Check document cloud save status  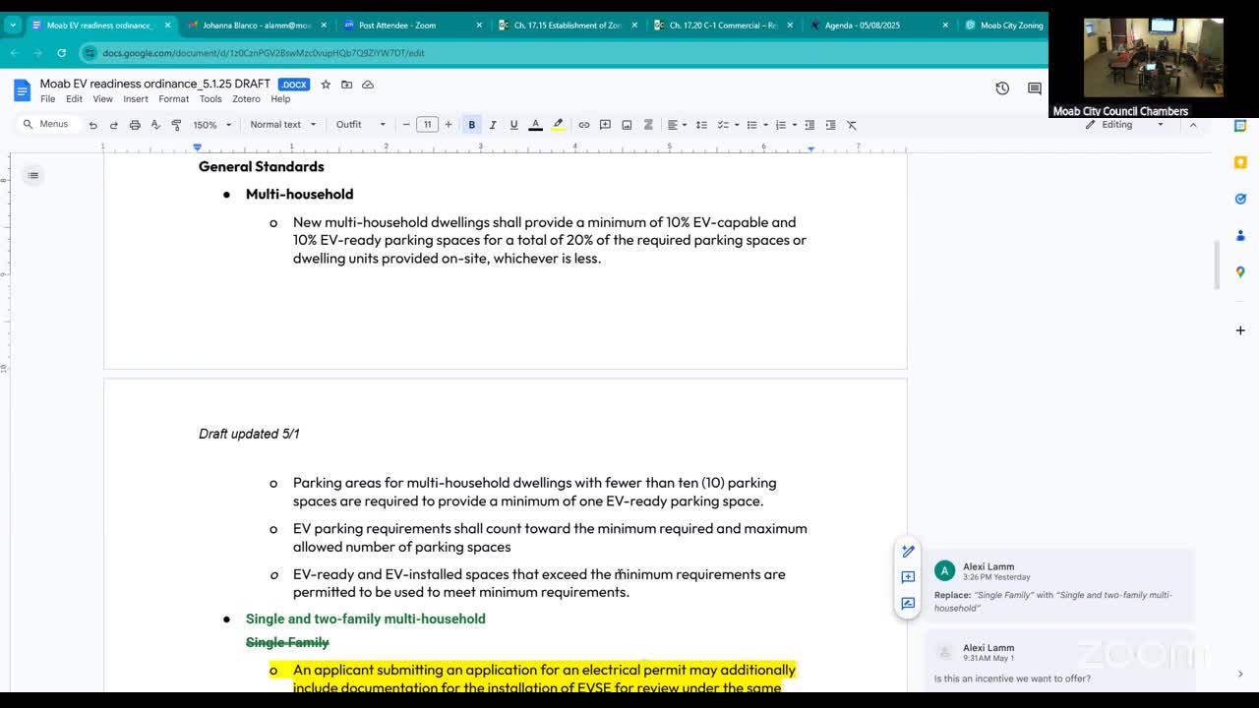tap(368, 85)
